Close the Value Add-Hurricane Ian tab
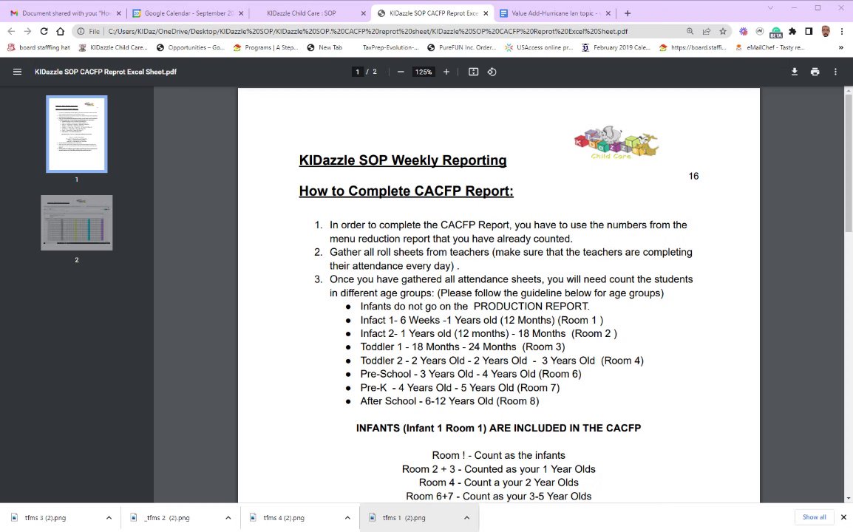This screenshot has width=853, height=532. click(x=608, y=13)
